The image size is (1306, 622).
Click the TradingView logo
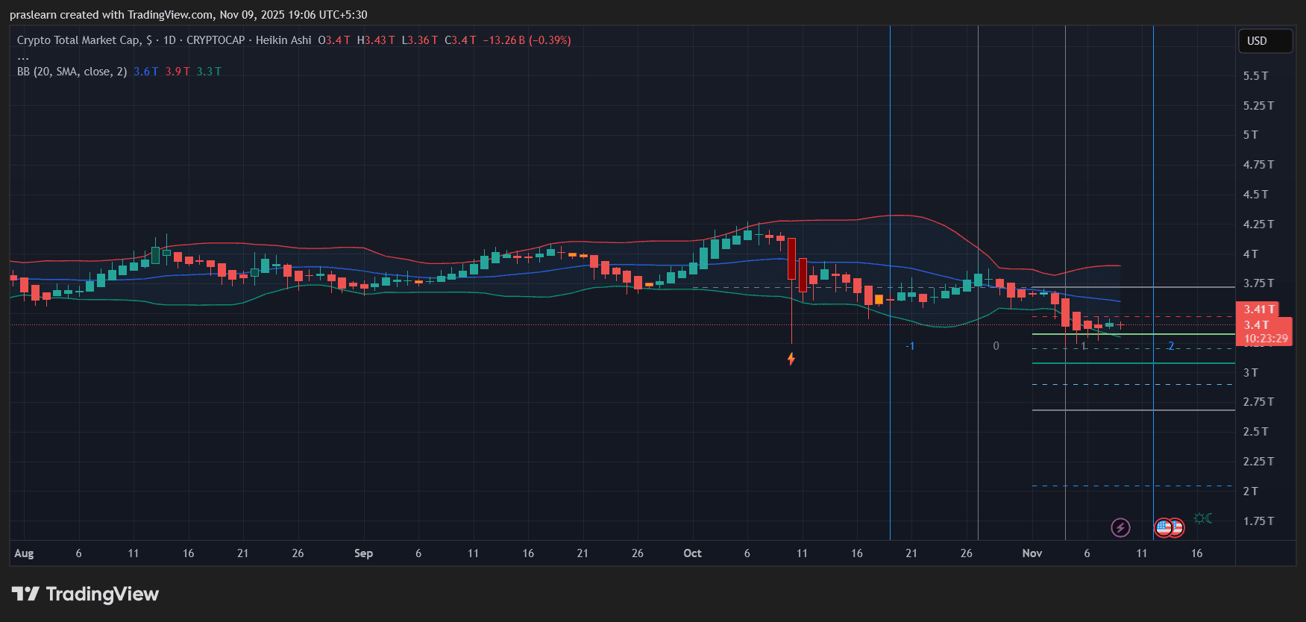[85, 594]
